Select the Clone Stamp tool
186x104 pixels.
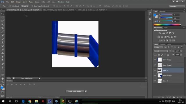[3, 42]
